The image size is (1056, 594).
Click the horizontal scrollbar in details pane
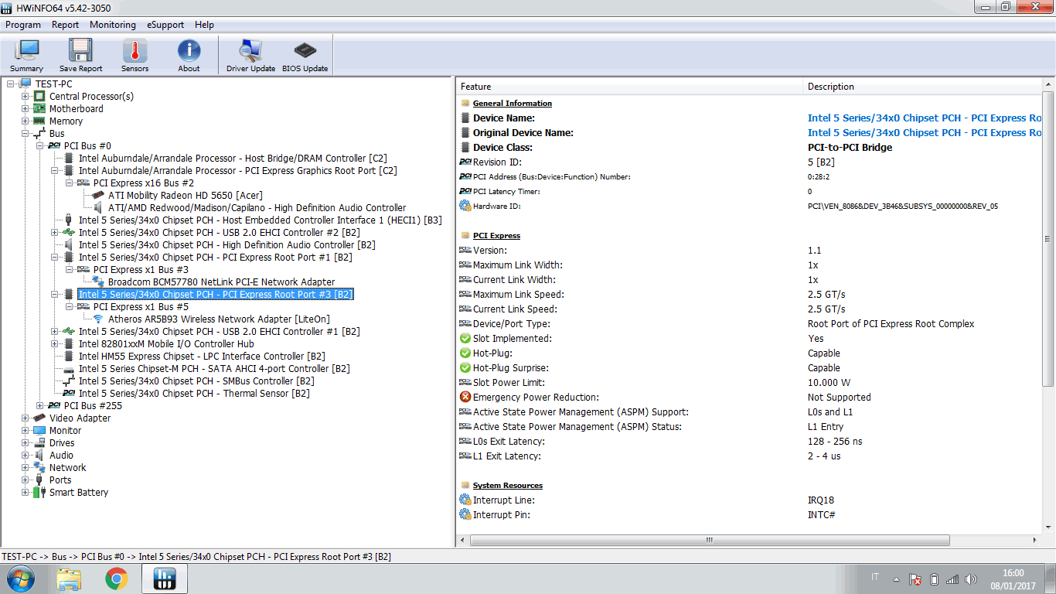point(708,540)
